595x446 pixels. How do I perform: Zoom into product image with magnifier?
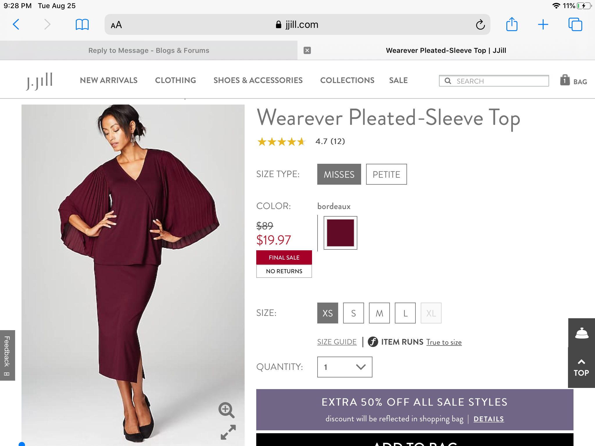[226, 410]
